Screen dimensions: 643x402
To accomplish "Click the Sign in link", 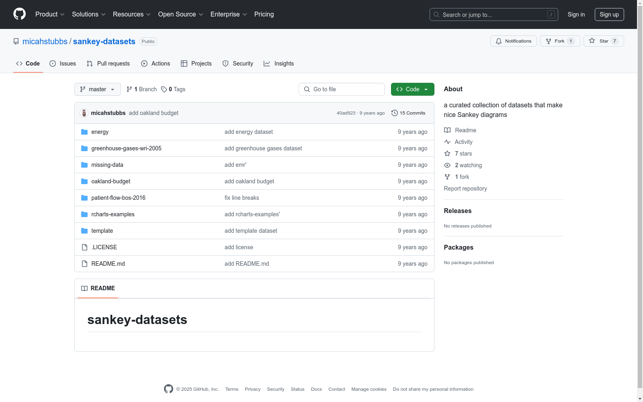I will pyautogui.click(x=576, y=14).
